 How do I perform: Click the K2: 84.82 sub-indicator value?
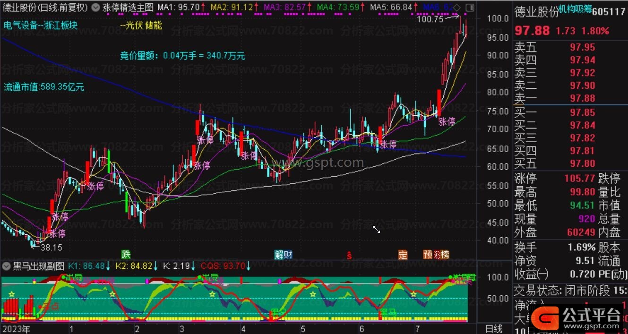coord(134,266)
